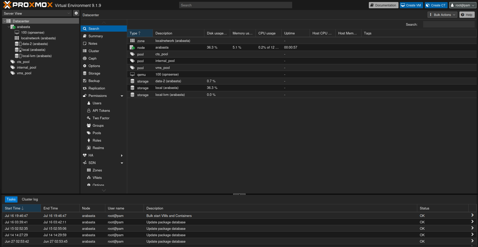The image size is (478, 247).
Task: Collapse the Permissions submenu arrow
Action: (122, 96)
